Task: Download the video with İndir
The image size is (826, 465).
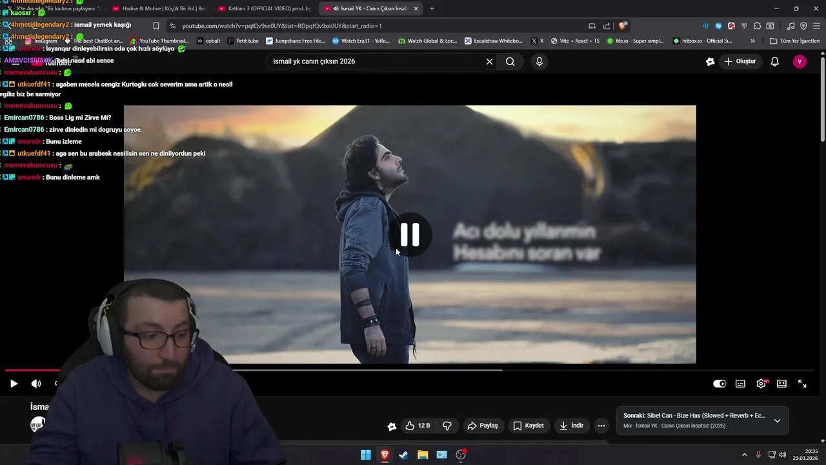Action: 571,426
